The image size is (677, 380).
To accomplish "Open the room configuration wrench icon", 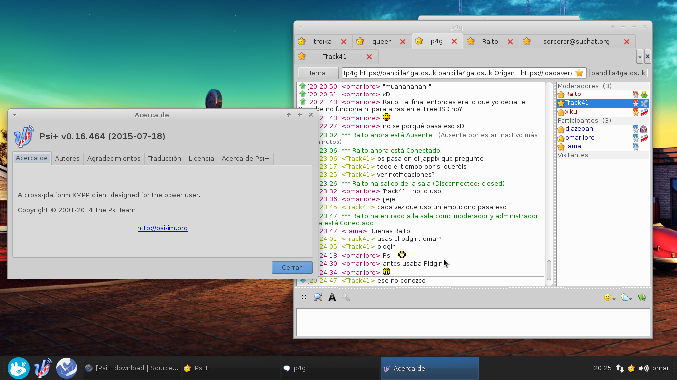I will point(346,297).
